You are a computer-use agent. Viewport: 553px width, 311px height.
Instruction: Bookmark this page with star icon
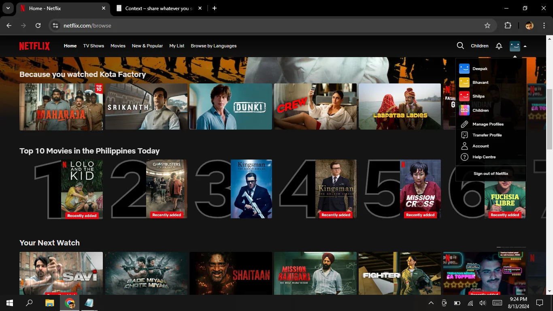[487, 26]
